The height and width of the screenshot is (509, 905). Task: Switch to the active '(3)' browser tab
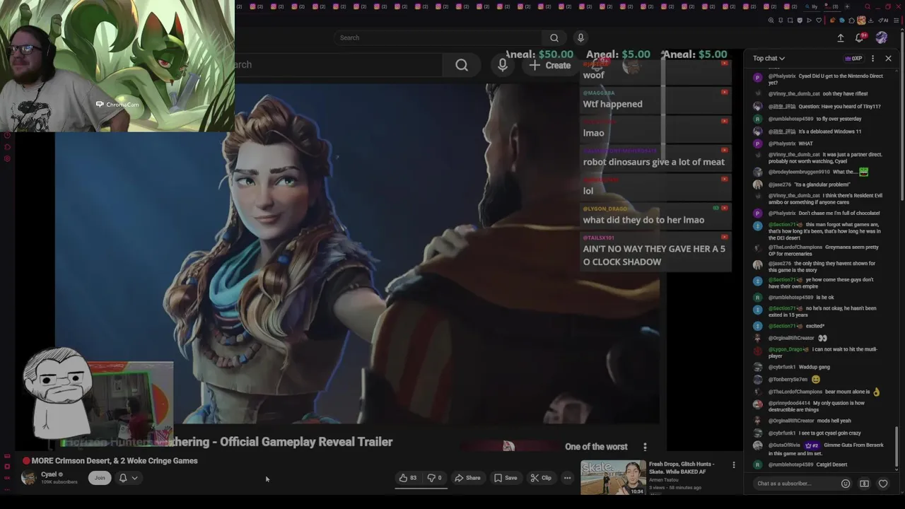pos(832,7)
